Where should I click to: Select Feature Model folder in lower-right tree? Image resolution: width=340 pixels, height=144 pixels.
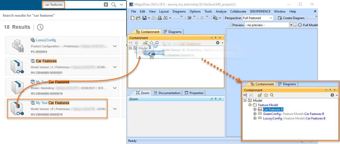click(268, 105)
